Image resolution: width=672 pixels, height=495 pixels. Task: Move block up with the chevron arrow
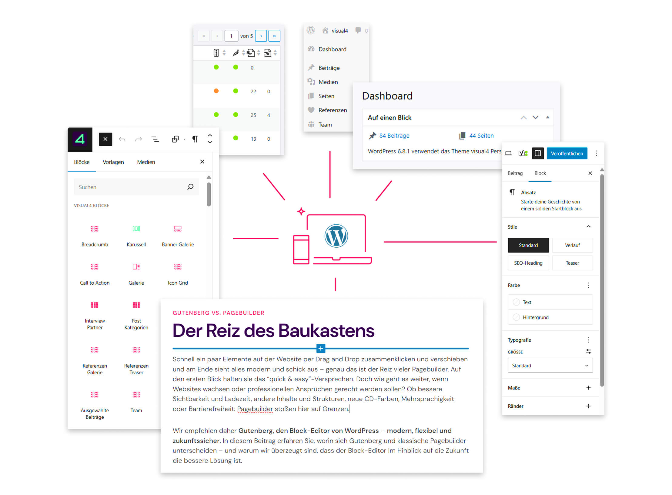(210, 135)
